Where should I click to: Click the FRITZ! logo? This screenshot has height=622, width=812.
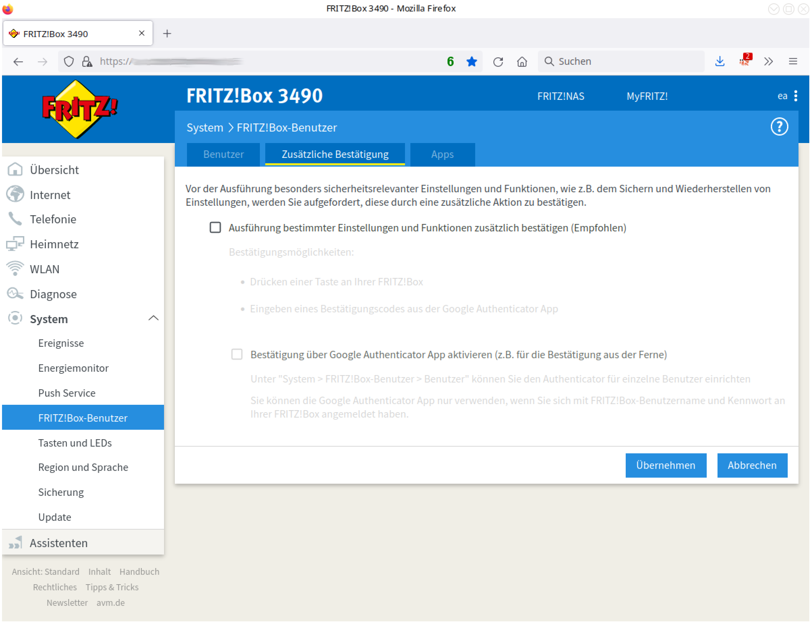pos(80,109)
